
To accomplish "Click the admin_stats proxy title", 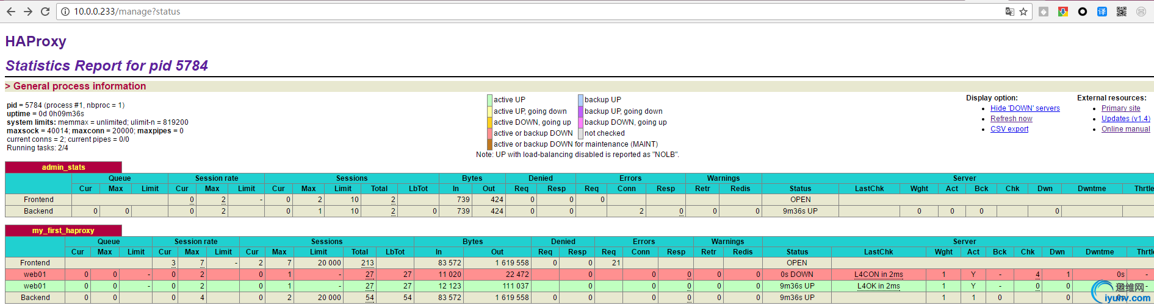I will click(x=63, y=167).
